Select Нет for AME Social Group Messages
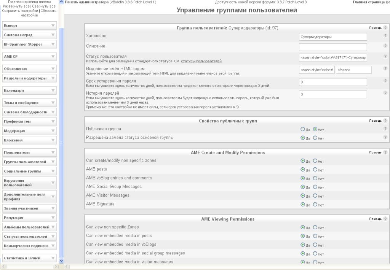Viewport: 390px width, 270px height. tap(315, 187)
